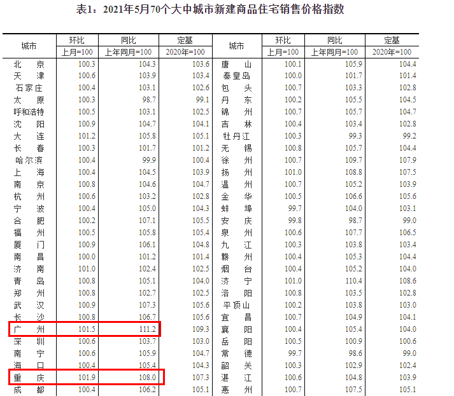This screenshot has height=396, width=454.
Task: Select the 杭州 city cell
Action: [x=29, y=197]
